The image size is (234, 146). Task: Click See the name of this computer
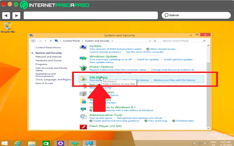pyautogui.click(x=145, y=52)
